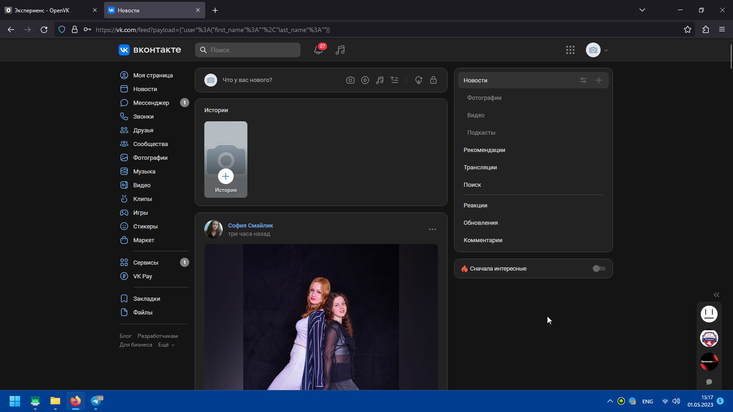Open Telegram from the Windows taskbar
The height and width of the screenshot is (412, 733).
point(96,401)
